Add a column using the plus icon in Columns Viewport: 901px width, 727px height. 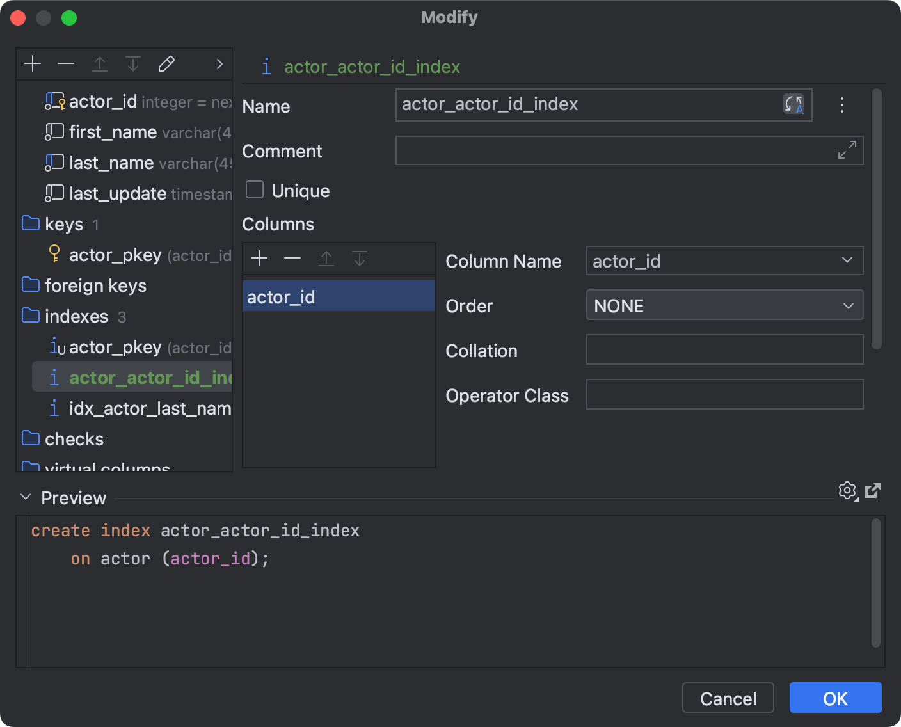pyautogui.click(x=259, y=259)
